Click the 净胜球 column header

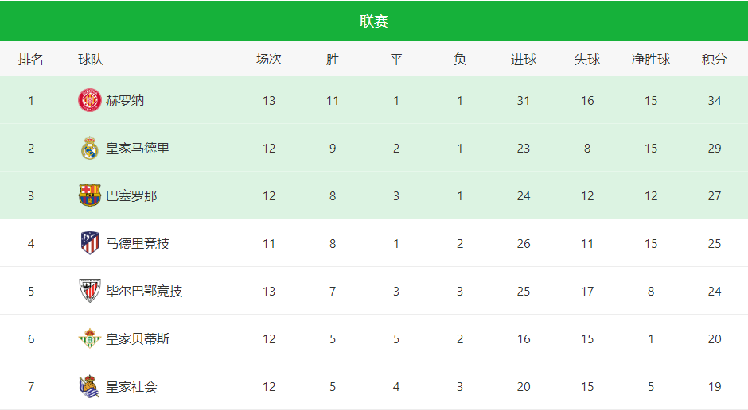pos(651,59)
